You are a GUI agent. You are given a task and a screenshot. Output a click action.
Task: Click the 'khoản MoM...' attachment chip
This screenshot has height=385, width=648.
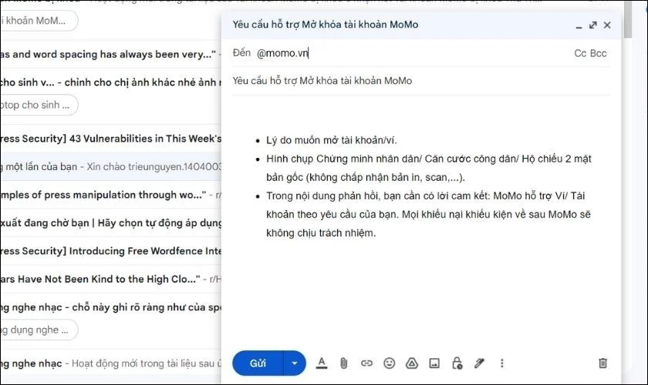(x=38, y=21)
